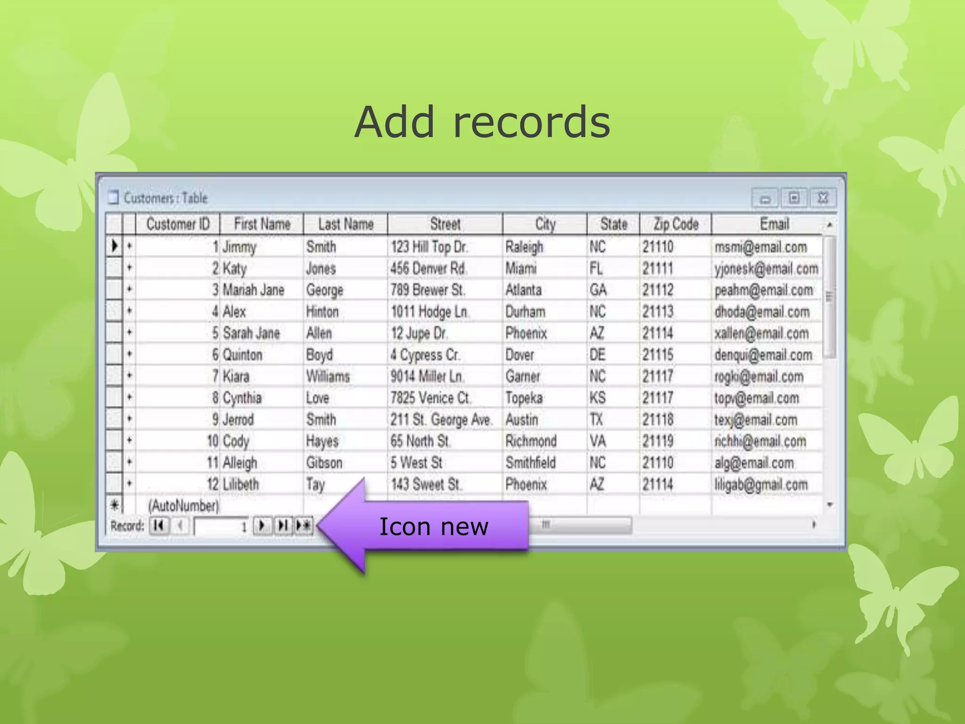Screen dimensions: 965x724
Task: Select the First Name column header
Action: [262, 224]
